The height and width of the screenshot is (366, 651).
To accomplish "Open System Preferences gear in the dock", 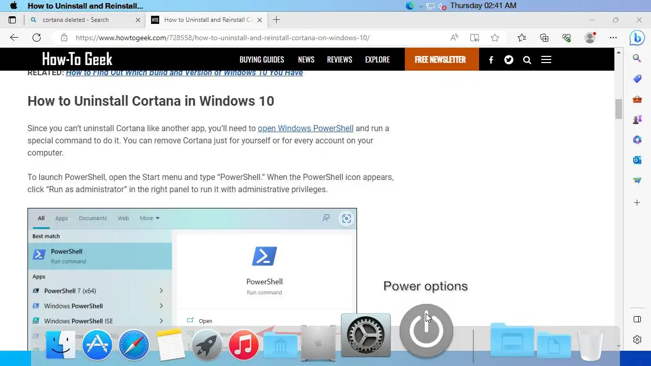I will 366,335.
